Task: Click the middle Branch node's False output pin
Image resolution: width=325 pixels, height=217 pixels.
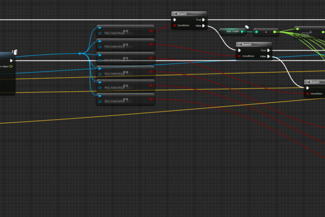Action: coord(268,56)
